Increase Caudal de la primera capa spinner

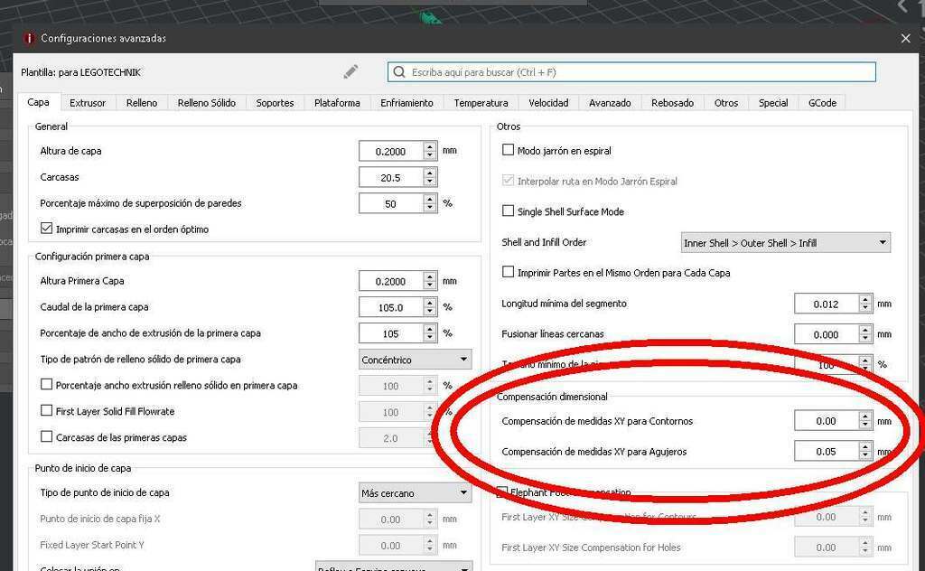point(430,303)
